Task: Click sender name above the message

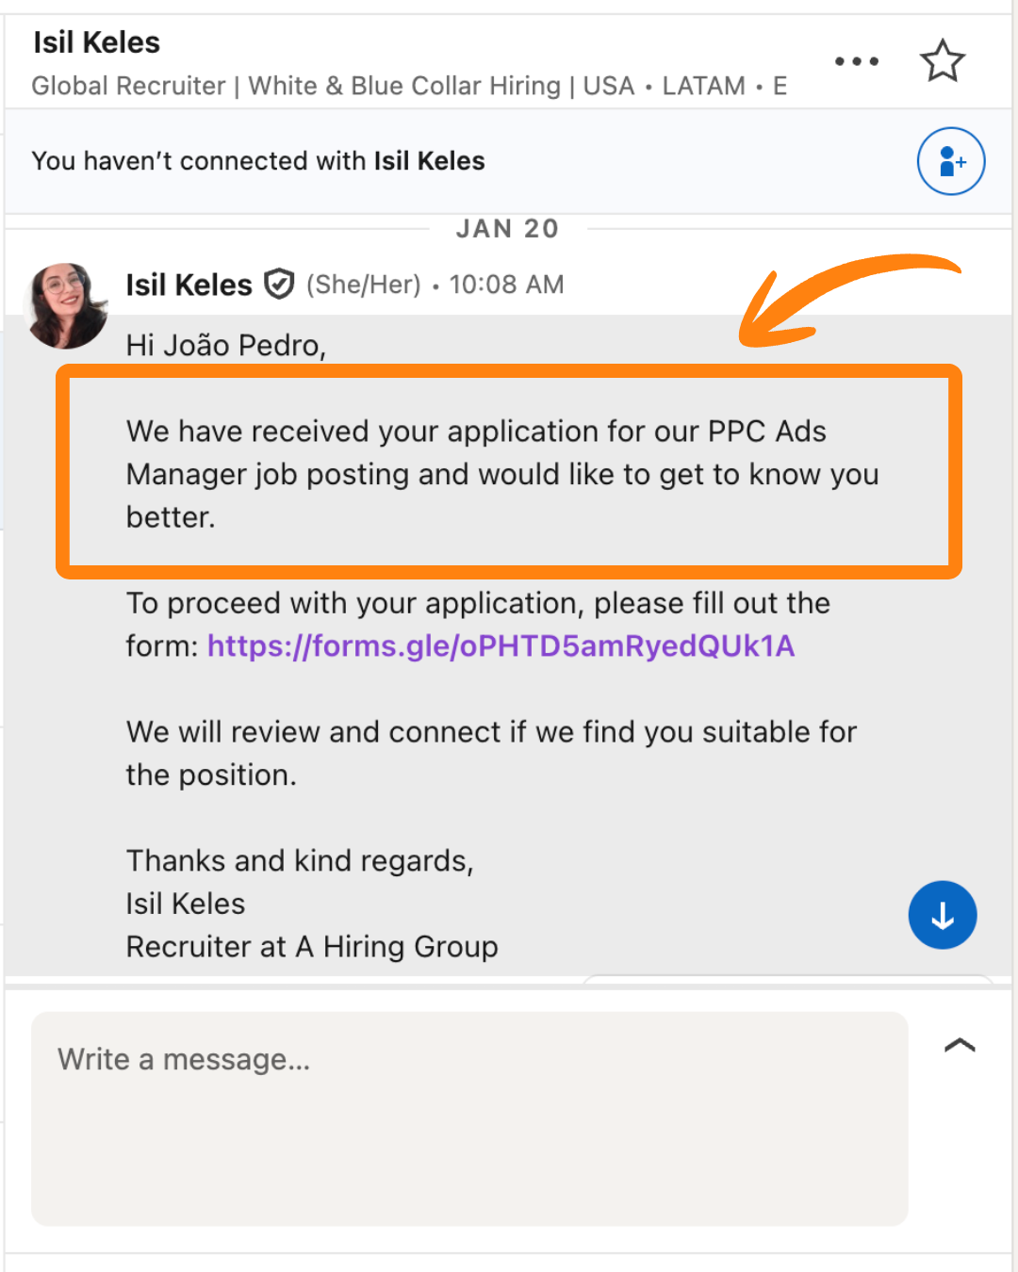Action: 189,285
